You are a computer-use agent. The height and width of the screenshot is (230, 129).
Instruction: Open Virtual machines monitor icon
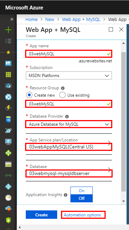click(8, 142)
